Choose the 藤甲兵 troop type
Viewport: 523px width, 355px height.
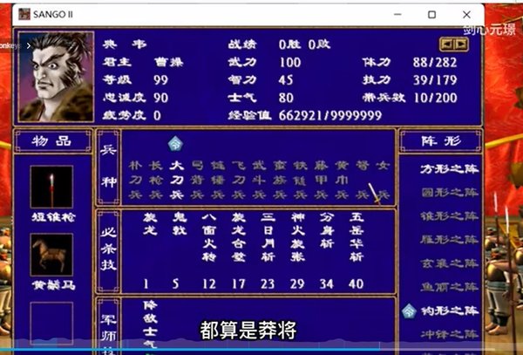(x=321, y=181)
